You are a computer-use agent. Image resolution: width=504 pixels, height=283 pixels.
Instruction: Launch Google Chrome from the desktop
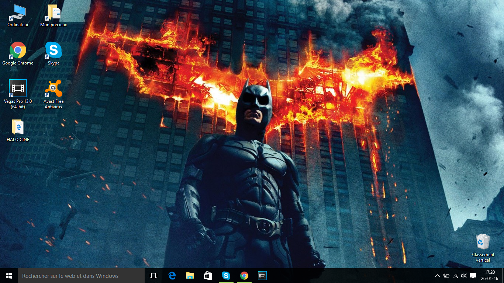click(18, 54)
